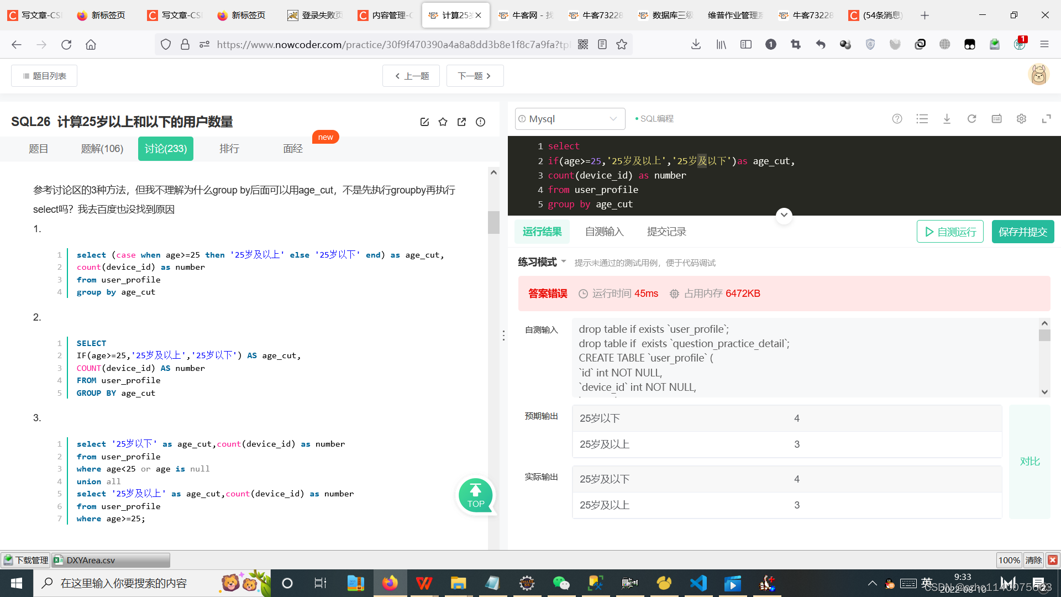Expand the 练习模式 mode dropdown
Image resolution: width=1061 pixels, height=597 pixels.
point(542,262)
